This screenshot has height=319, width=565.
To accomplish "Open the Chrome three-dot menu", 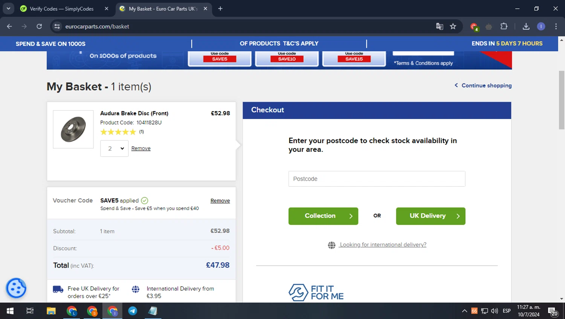I will tap(556, 26).
